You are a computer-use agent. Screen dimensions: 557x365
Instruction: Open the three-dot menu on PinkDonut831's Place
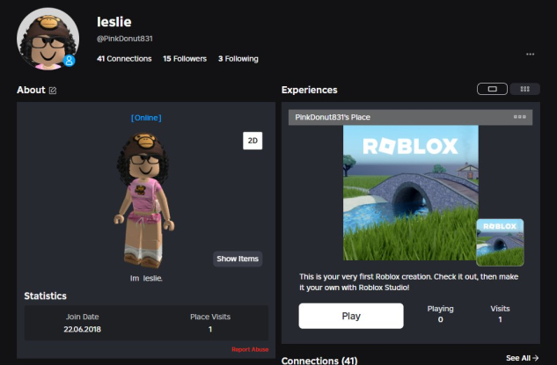coord(520,117)
